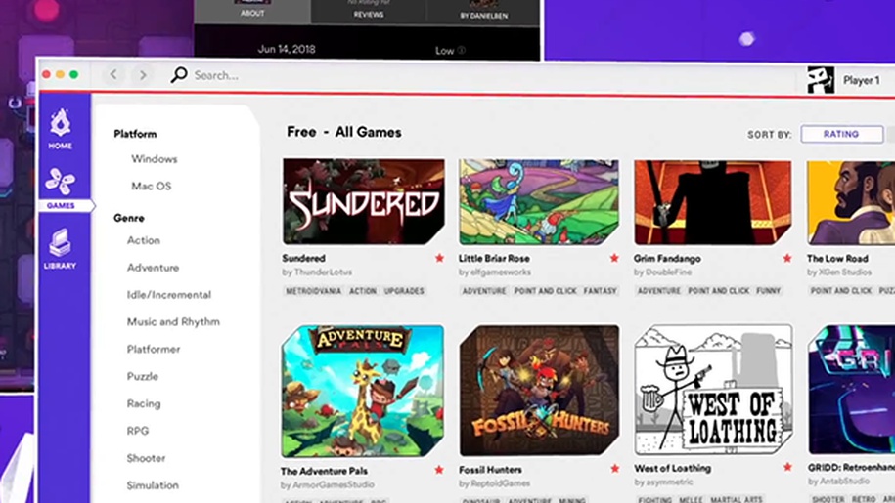Select Funny tag under Grim Fandango
This screenshot has height=503, width=895.
click(768, 291)
